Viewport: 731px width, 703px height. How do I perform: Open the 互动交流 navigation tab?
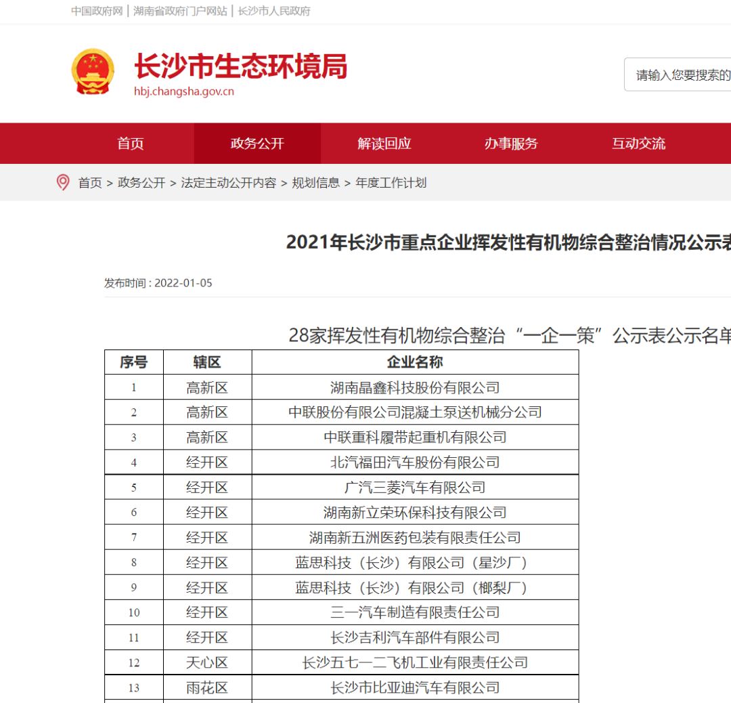point(638,143)
